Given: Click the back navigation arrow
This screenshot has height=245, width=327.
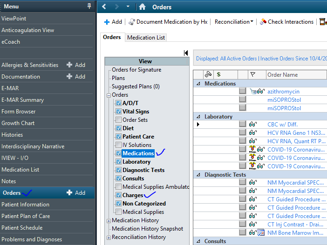Looking at the screenshot, I should pyautogui.click(x=104, y=7).
